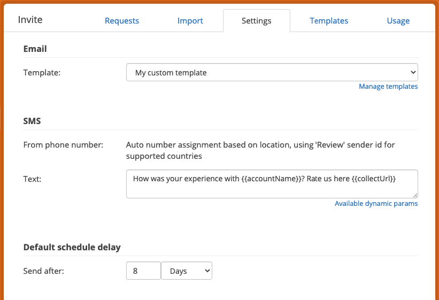This screenshot has height=300, width=439.
Task: Open the Import tab
Action: [190, 21]
